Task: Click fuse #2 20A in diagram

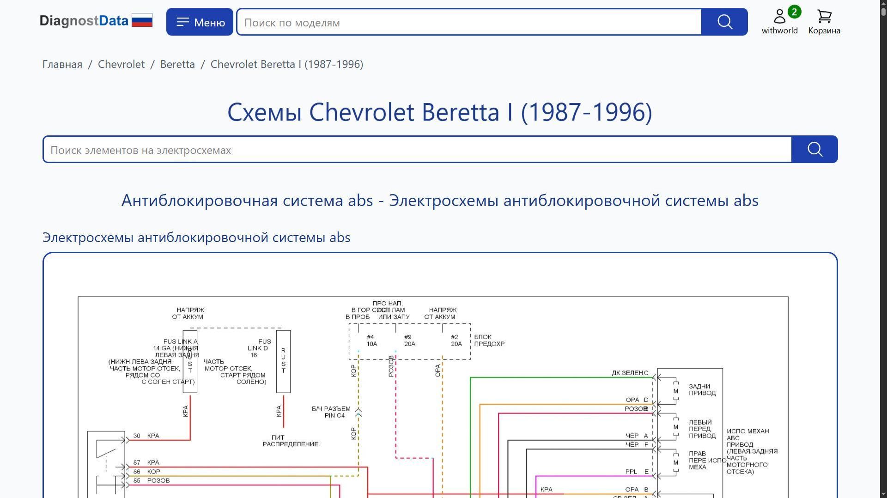Action: (456, 340)
